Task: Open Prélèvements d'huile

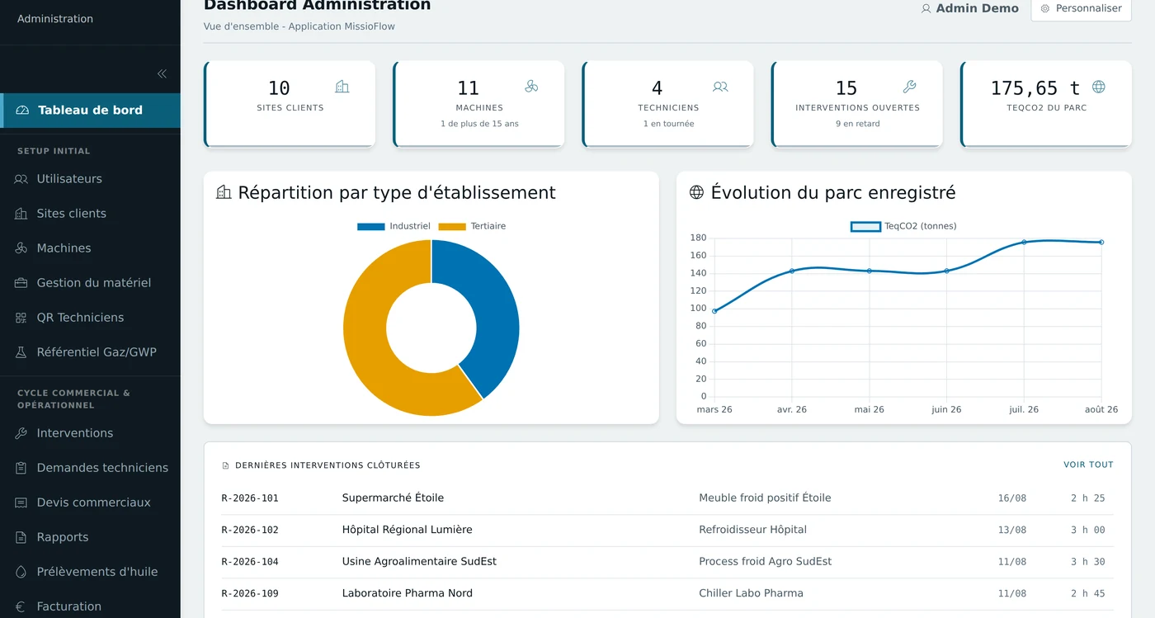Action: pos(90,572)
